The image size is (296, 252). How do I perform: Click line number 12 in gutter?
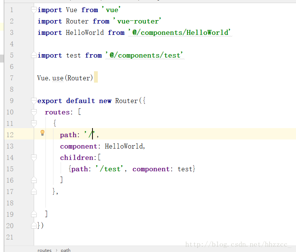[x=10, y=135]
